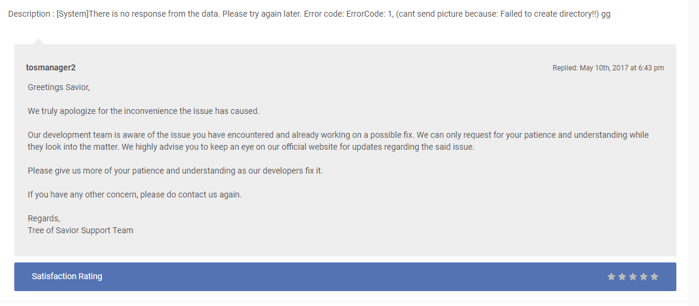Click 'Tree of Savior Support Team' signature
This screenshot has width=699, height=306.
click(81, 230)
